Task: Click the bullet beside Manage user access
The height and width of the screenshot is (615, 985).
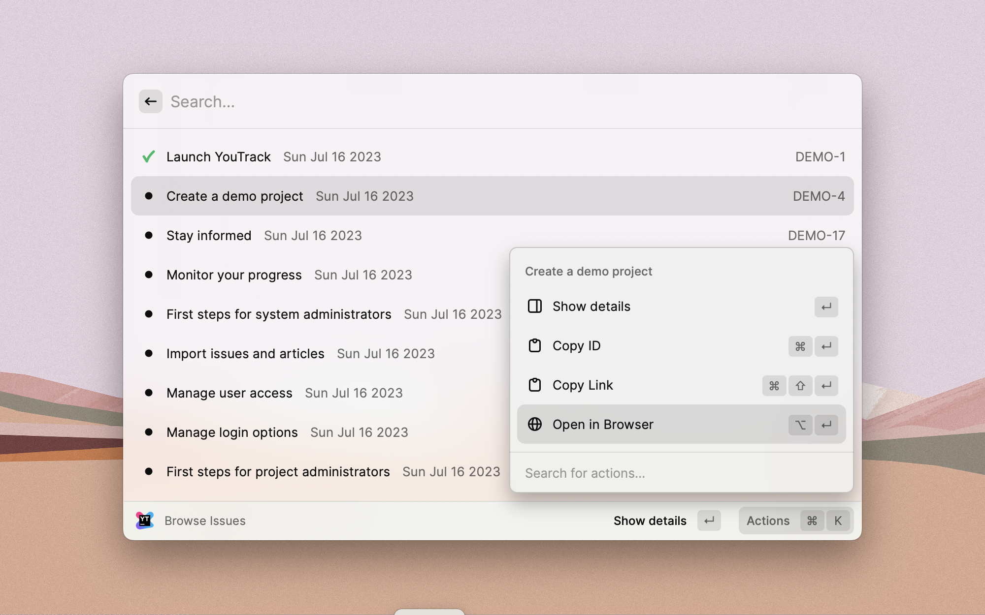Action: [149, 393]
